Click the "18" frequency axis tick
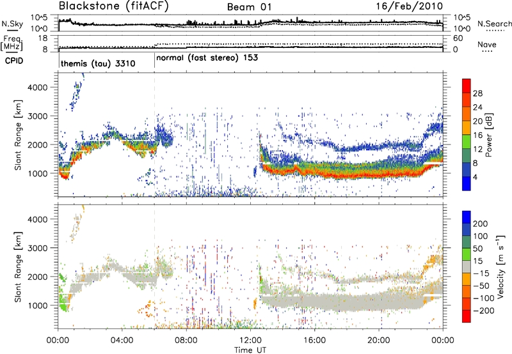The width and height of the screenshot is (512, 354). coord(43,38)
